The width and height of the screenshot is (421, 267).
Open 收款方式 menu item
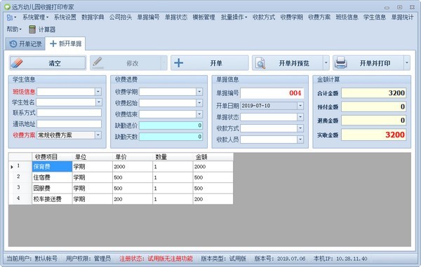pos(264,18)
